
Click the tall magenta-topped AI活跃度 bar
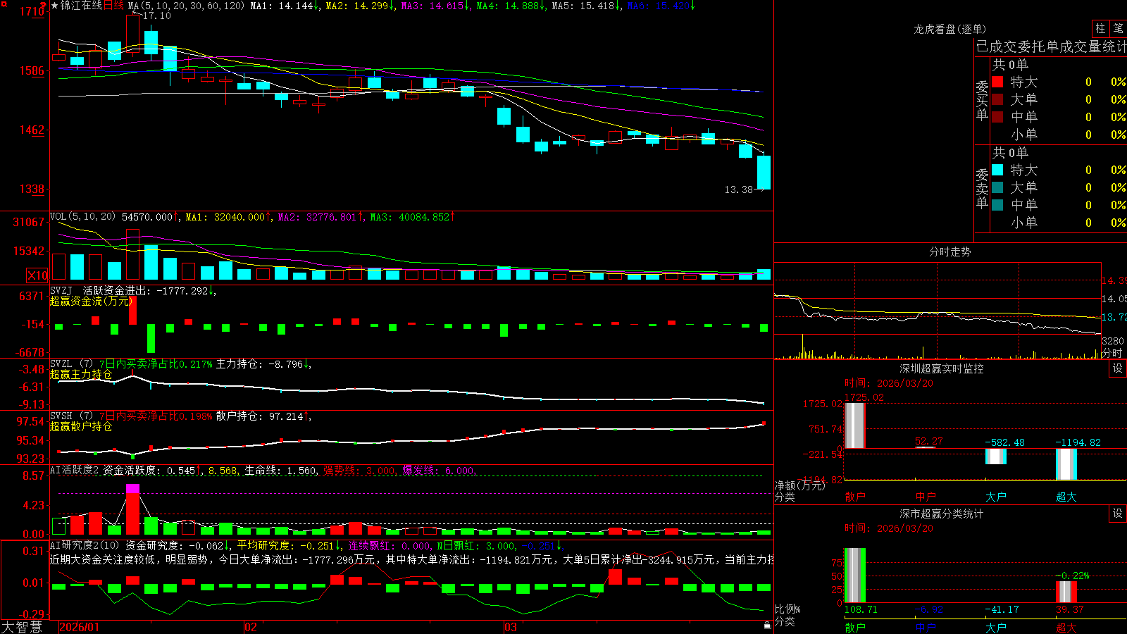click(x=132, y=509)
